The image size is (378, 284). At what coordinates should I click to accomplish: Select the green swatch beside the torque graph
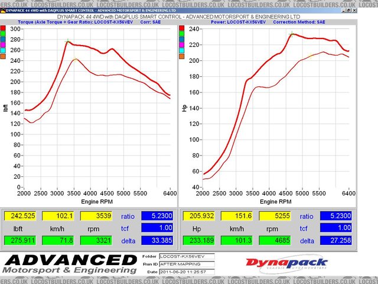[x=4, y=35]
